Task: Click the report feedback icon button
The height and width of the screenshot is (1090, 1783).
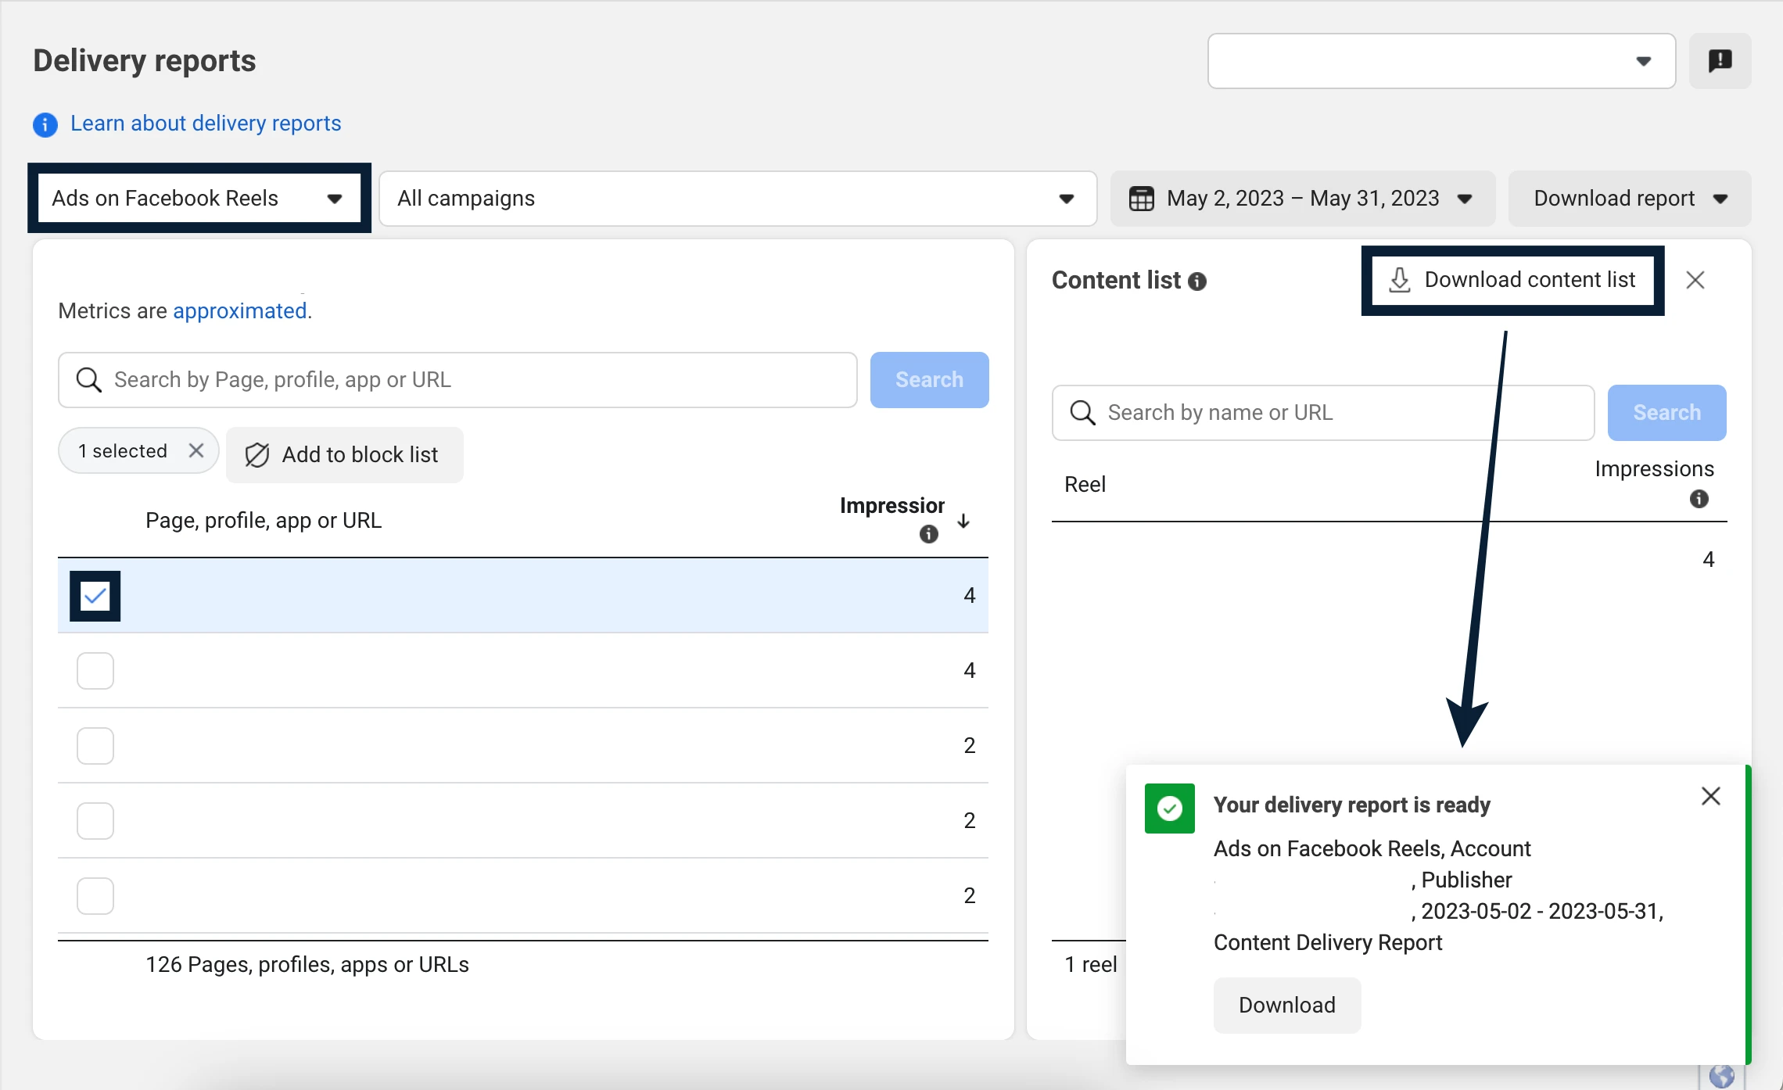Action: point(1720,61)
